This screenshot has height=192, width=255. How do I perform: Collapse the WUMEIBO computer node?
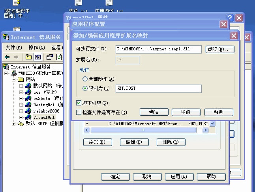pos(6,73)
